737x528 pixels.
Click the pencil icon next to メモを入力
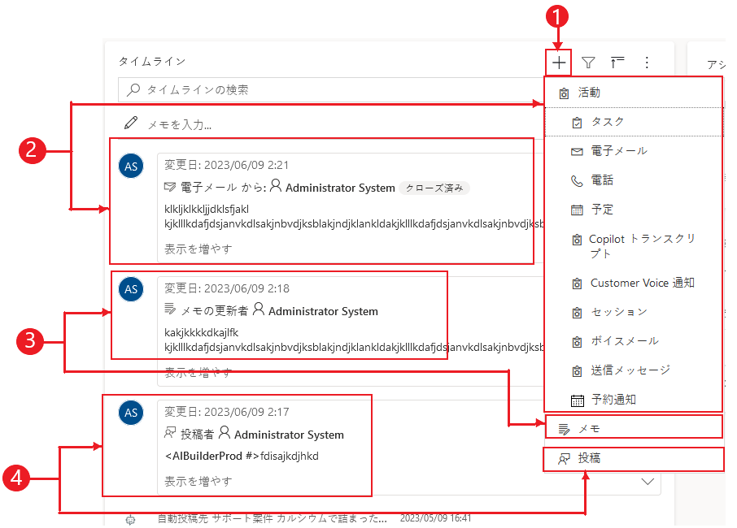(x=131, y=123)
